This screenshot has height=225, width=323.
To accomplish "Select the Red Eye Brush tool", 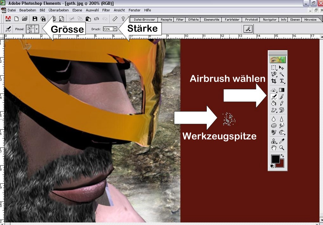I will click(274, 132).
